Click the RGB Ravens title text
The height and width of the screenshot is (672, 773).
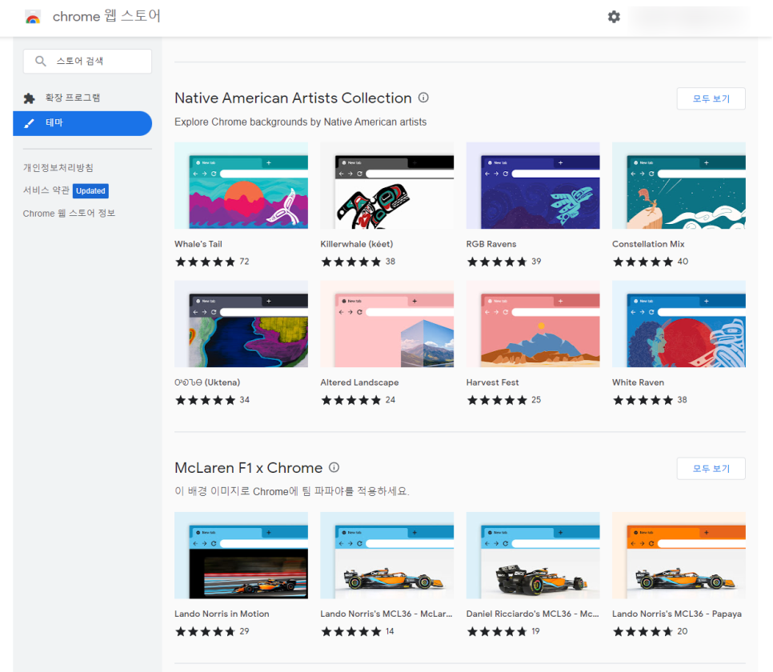coord(491,244)
